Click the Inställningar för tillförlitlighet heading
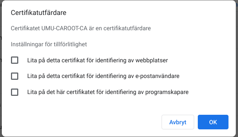The image size is (238, 137). [49, 44]
